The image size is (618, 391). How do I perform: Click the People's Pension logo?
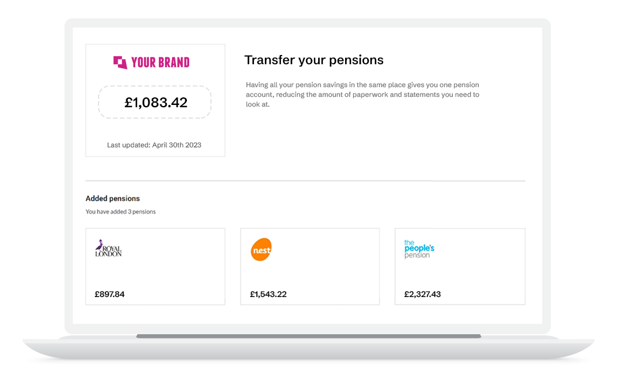419,249
